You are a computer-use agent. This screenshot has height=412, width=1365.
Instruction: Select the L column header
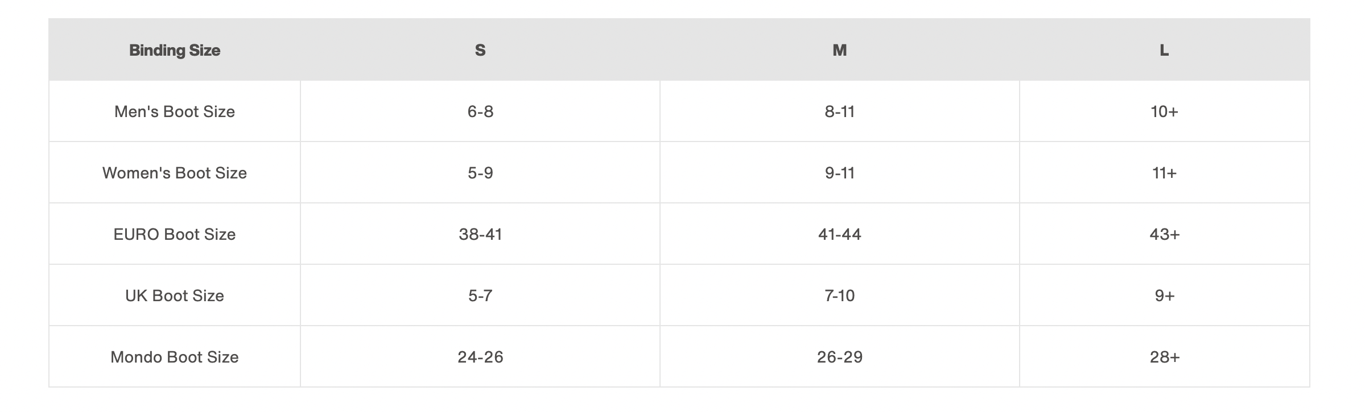tap(1164, 50)
